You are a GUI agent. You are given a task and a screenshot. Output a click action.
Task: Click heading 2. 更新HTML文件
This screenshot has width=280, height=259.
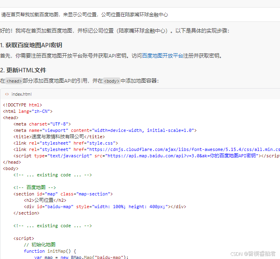tap(23, 70)
